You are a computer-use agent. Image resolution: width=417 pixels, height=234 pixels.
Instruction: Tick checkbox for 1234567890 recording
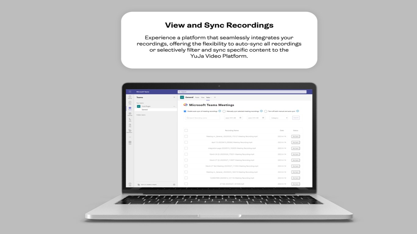click(186, 178)
